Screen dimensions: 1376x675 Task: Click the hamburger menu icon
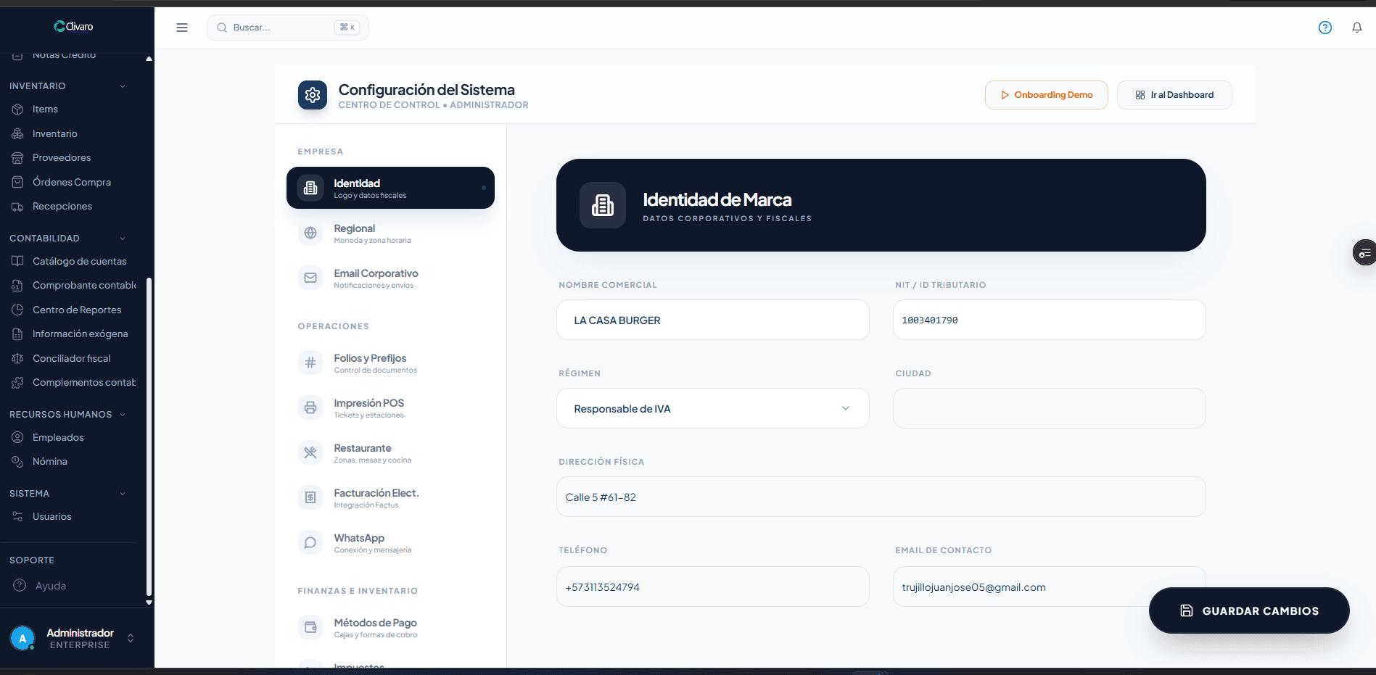[x=182, y=28]
